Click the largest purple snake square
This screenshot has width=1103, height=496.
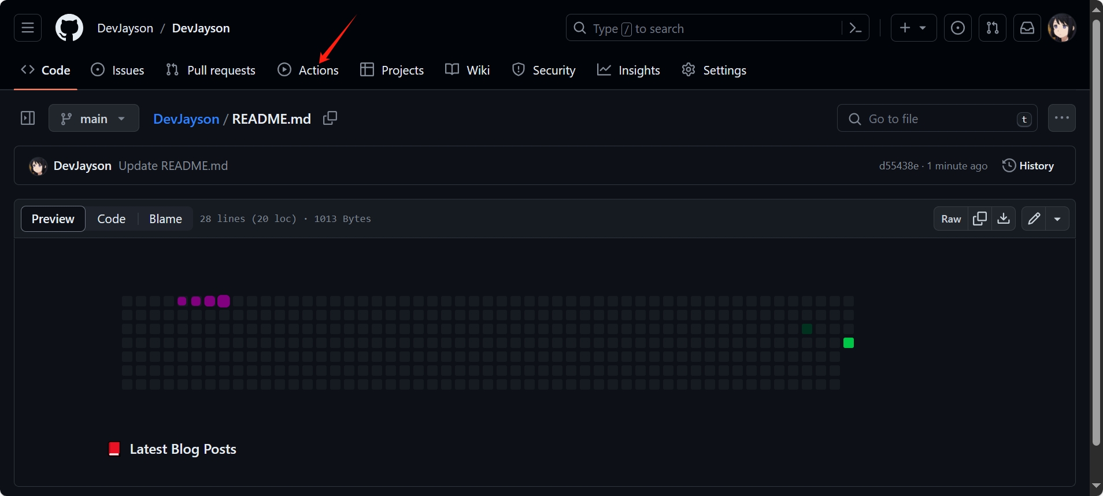coord(224,301)
